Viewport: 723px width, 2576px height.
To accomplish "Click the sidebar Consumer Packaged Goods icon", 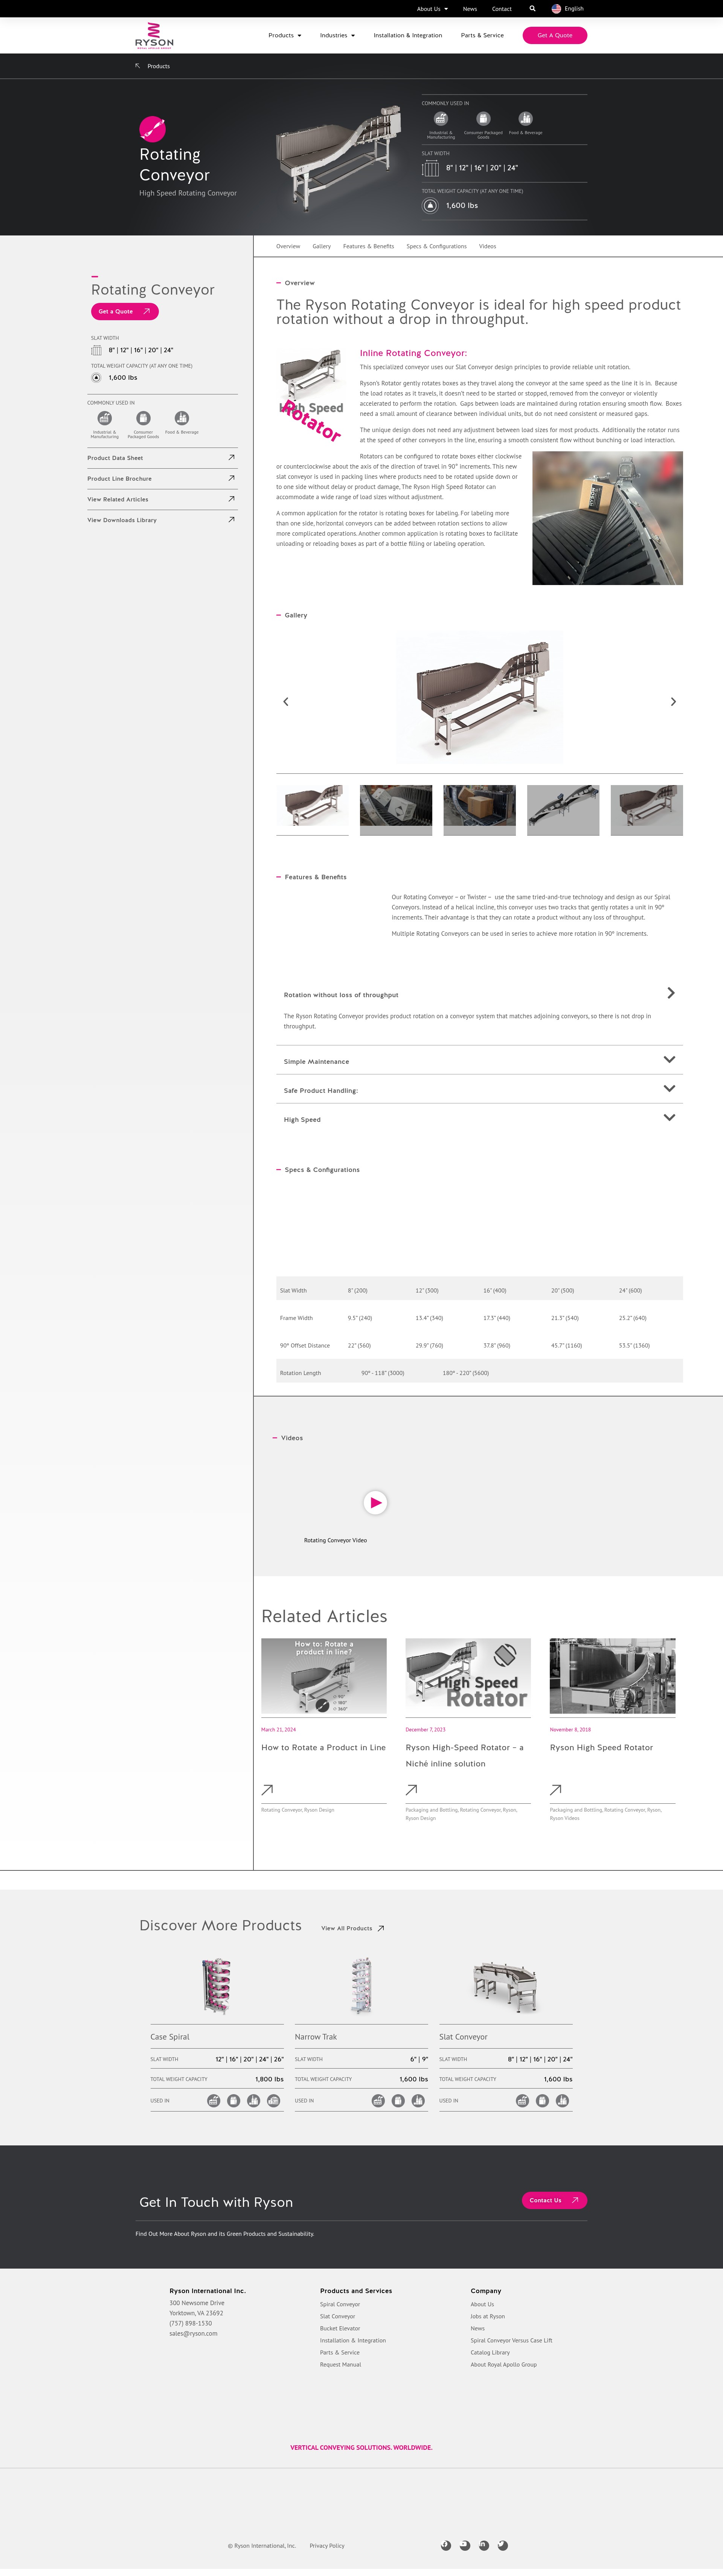I will point(143,418).
